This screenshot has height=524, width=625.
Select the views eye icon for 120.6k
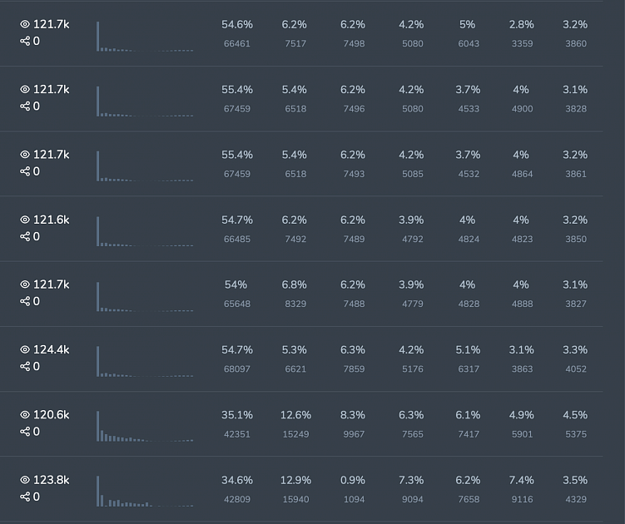point(25,414)
